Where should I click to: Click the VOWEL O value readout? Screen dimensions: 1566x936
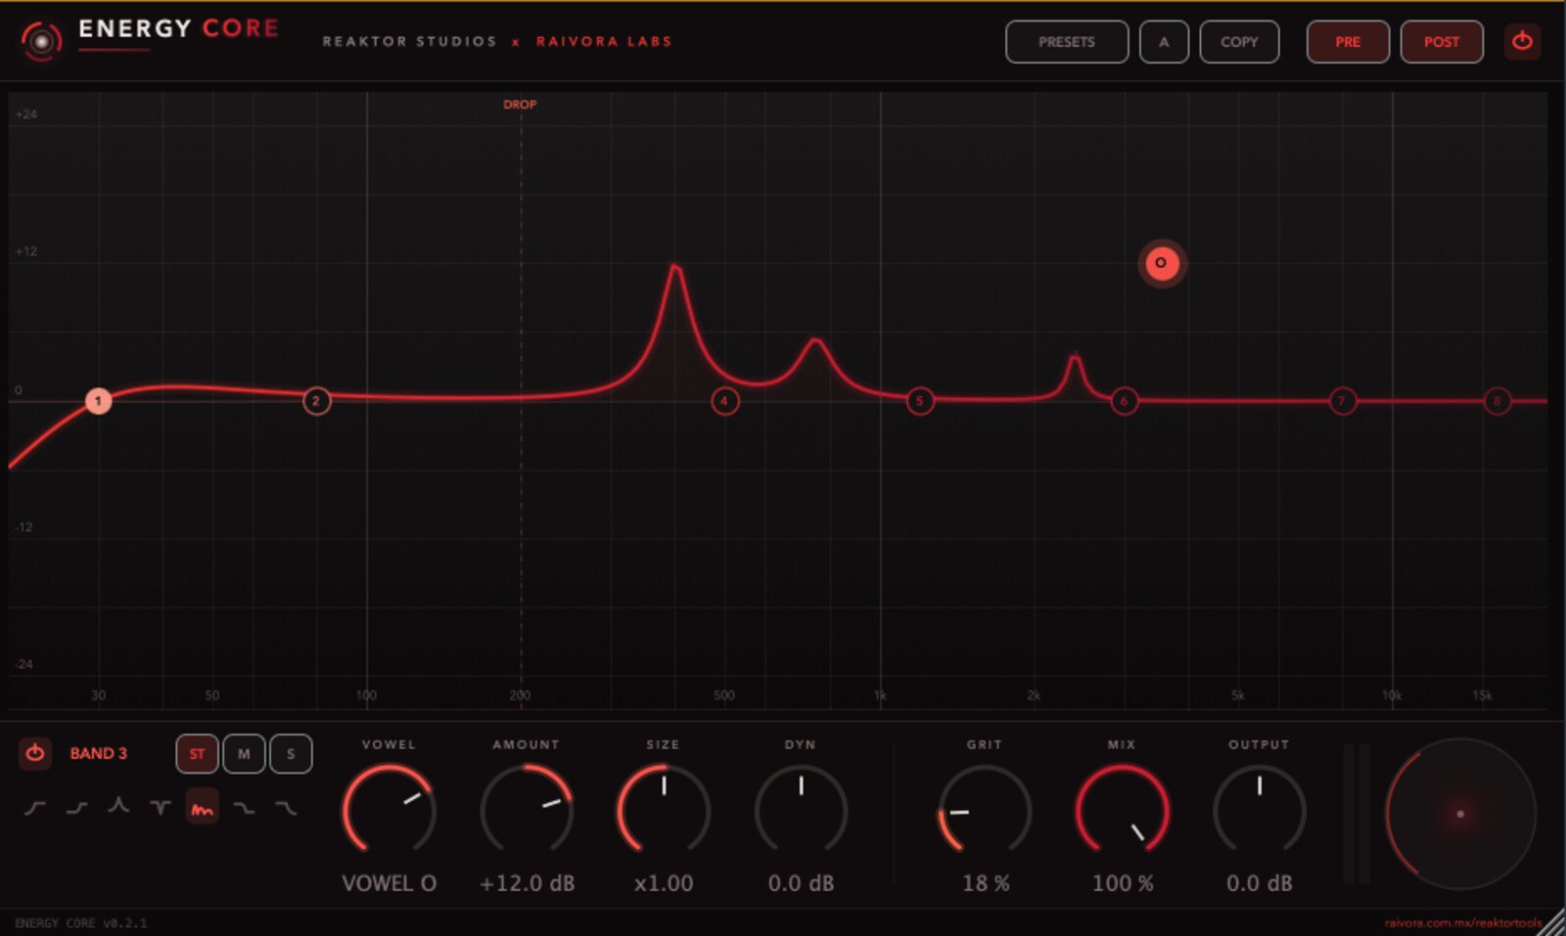[x=389, y=883]
